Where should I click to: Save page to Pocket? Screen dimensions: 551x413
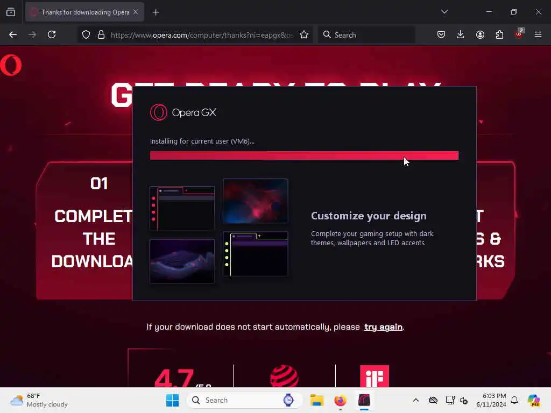pyautogui.click(x=441, y=35)
